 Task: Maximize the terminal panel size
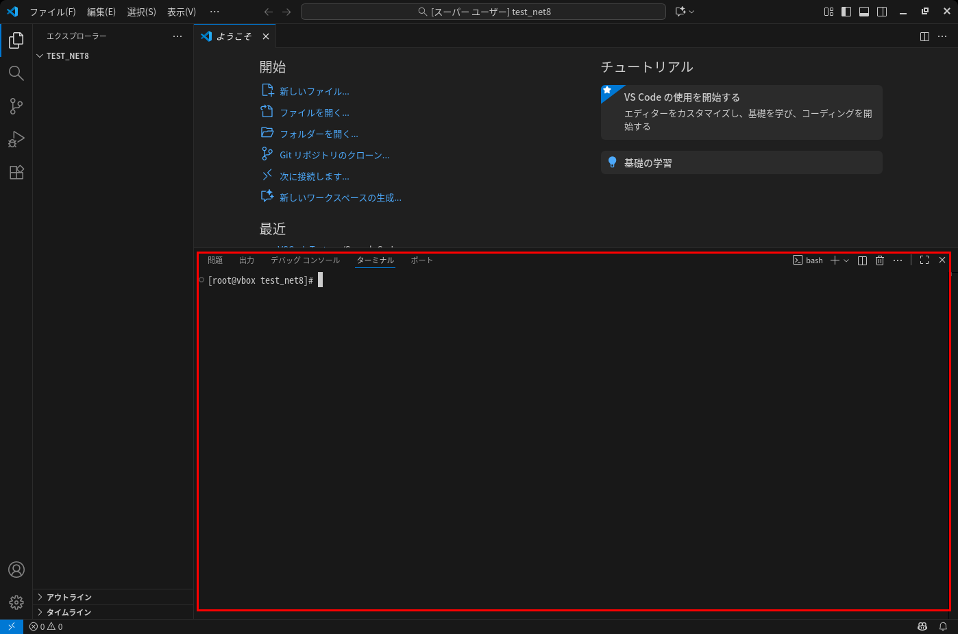[x=924, y=260]
